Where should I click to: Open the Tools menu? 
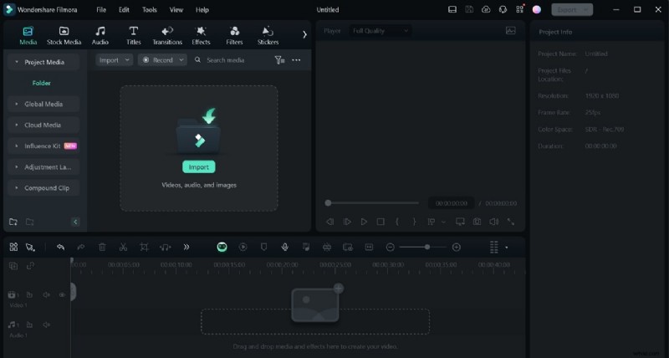(150, 9)
